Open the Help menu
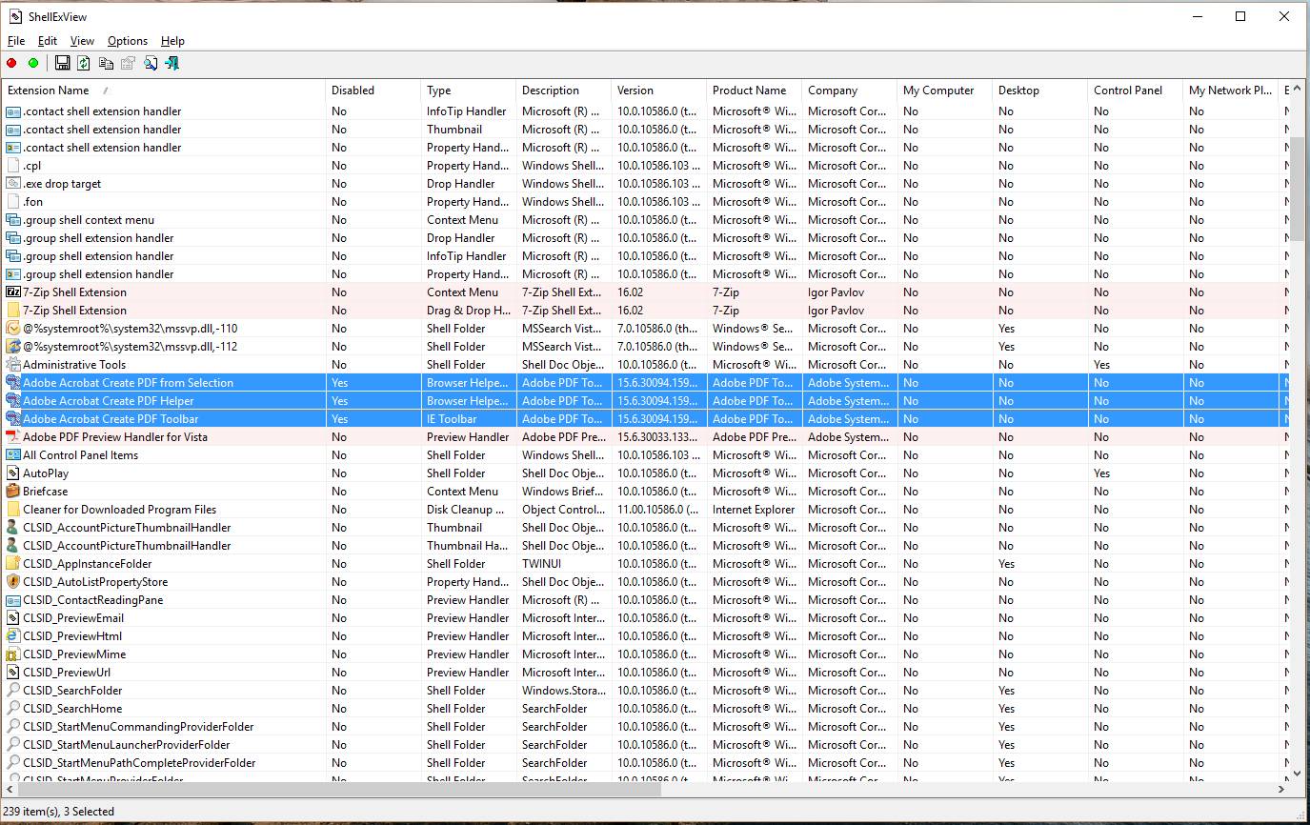The height and width of the screenshot is (825, 1310). (x=172, y=41)
